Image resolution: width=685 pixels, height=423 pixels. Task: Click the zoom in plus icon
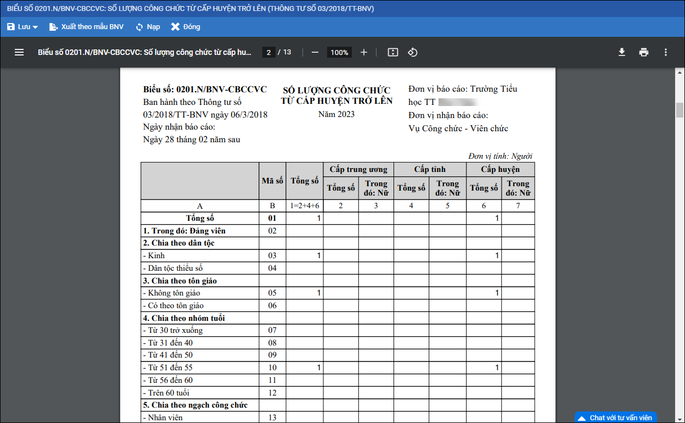click(363, 52)
